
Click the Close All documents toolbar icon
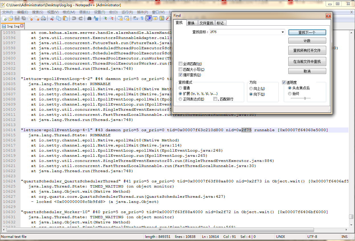click(37, 18)
